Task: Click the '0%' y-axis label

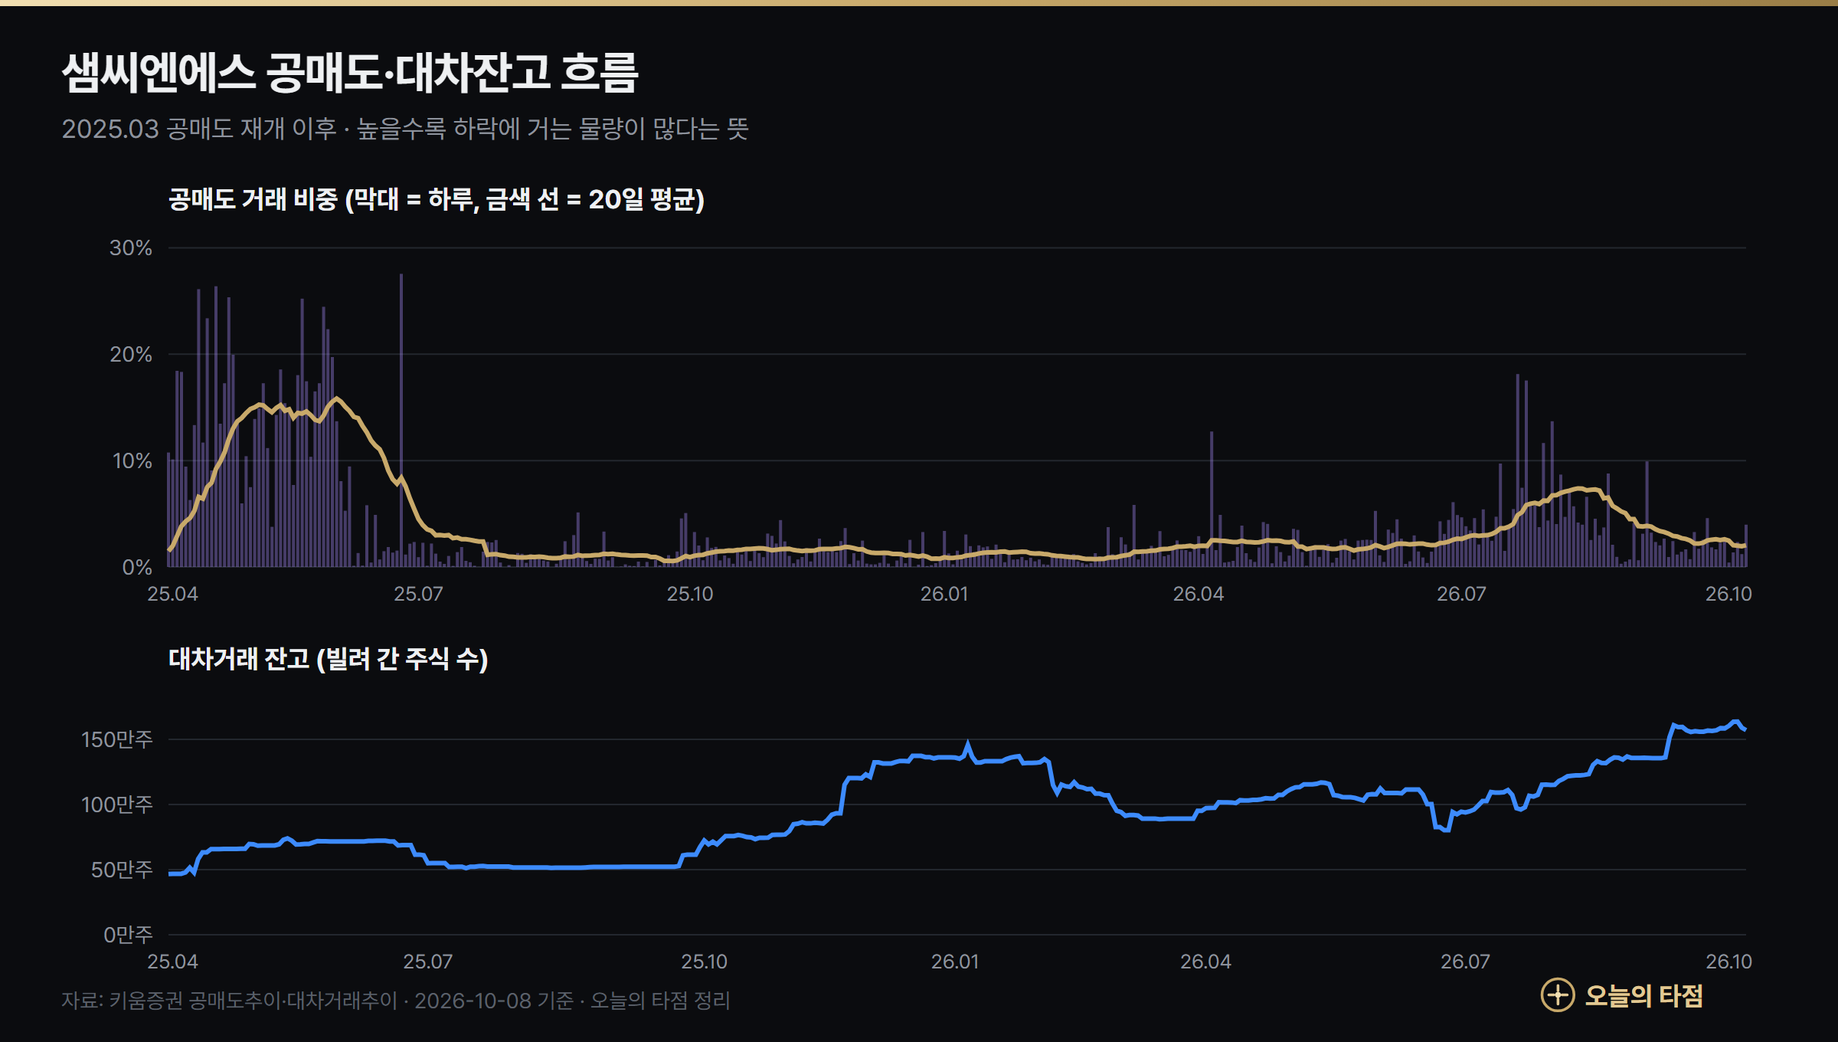Action: [x=137, y=567]
